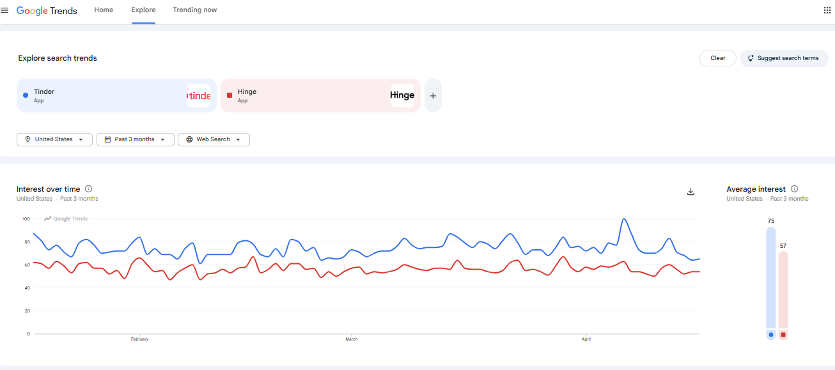Click the Average interest info icon
Image resolution: width=835 pixels, height=370 pixels.
click(x=795, y=189)
